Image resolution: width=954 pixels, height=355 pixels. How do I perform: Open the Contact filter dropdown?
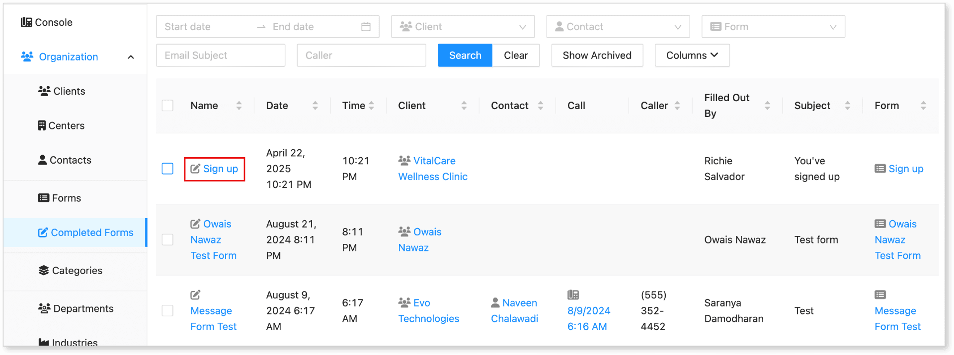coord(618,27)
